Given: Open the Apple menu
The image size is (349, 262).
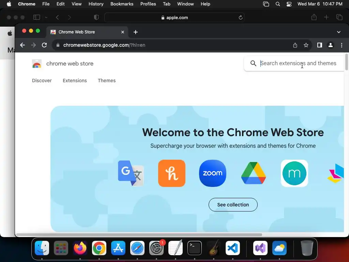Looking at the screenshot, I should [9, 4].
